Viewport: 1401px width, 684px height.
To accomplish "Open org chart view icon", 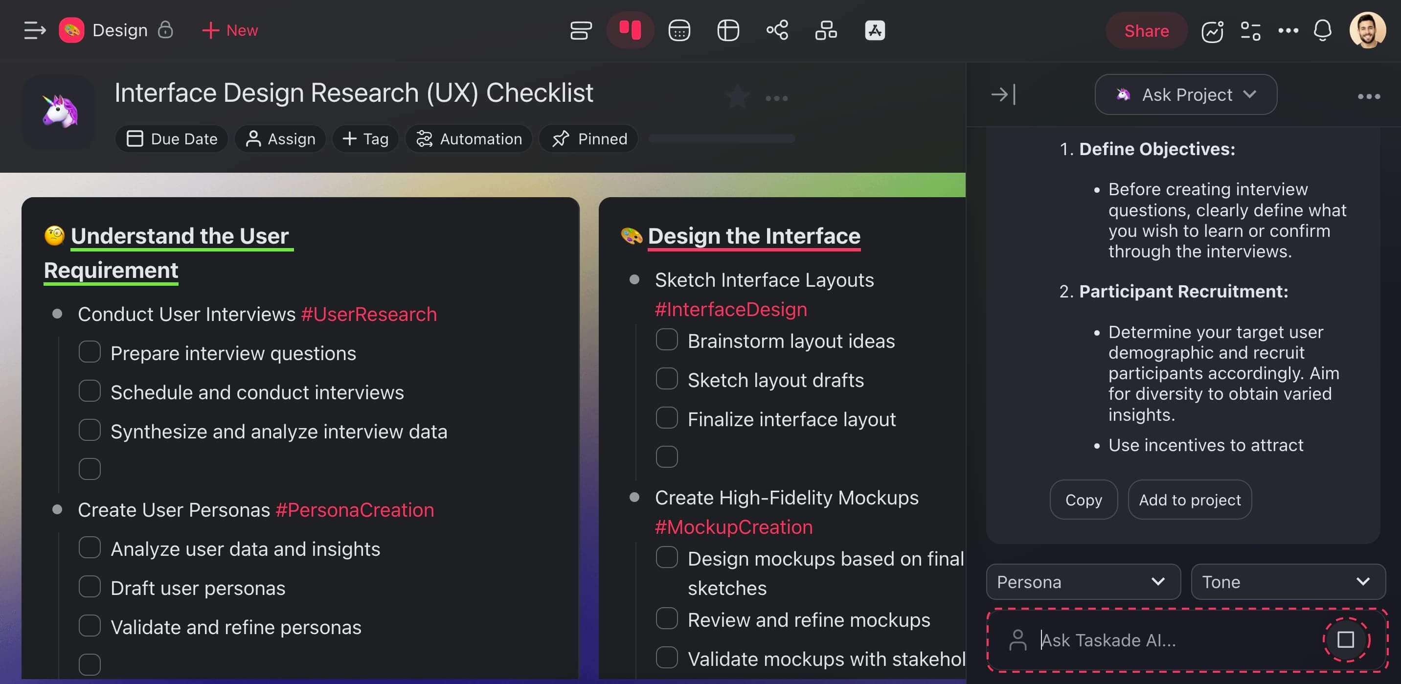I will pos(826,30).
